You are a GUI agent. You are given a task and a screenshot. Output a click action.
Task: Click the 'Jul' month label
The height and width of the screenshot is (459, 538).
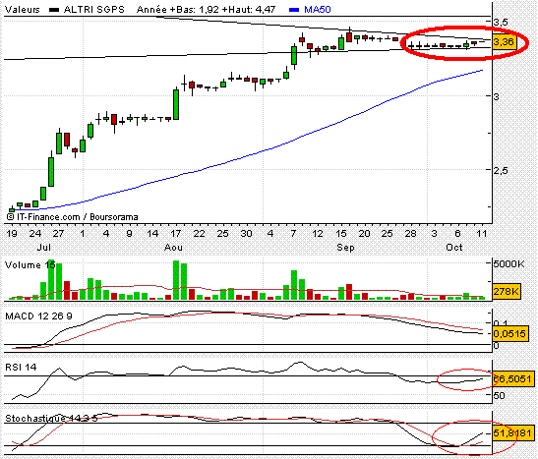click(44, 248)
